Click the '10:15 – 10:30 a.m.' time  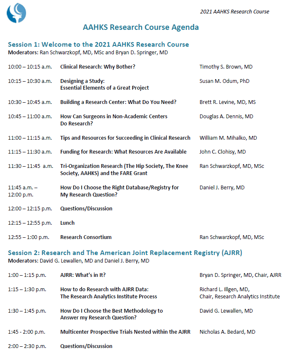pyautogui.click(x=30, y=81)
